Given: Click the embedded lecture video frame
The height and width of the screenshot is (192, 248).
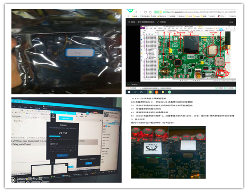Looking at the screenshot, I should tap(188, 54).
